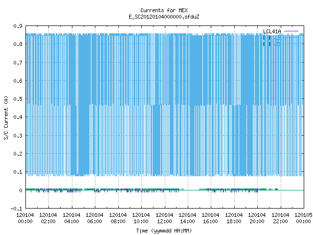This screenshot has height=235, width=313.
Task: Click the 14:00 time tick label
Action: tap(187, 221)
